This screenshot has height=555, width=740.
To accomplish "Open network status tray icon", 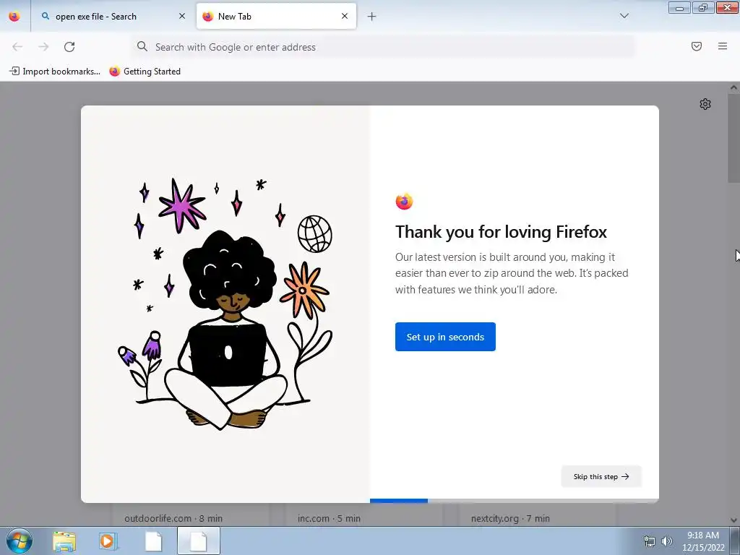I will 650,541.
